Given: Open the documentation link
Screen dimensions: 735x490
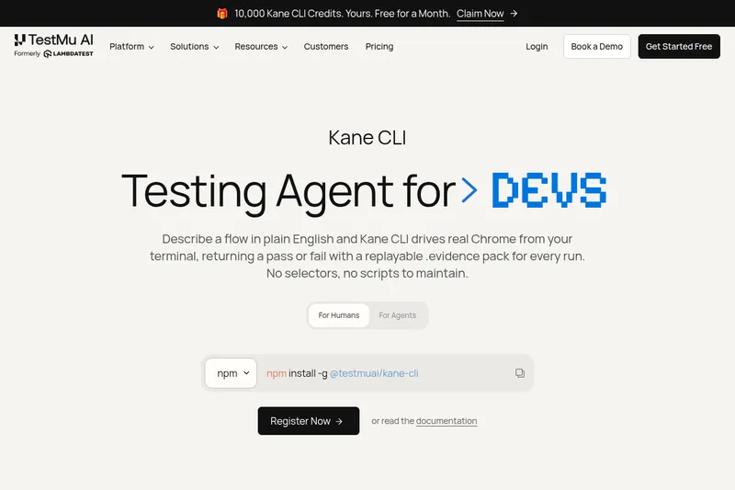Looking at the screenshot, I should click(447, 421).
